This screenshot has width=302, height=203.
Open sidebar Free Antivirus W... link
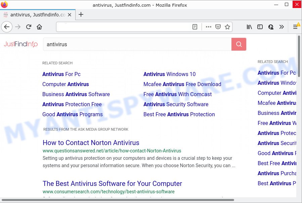pyautogui.click(x=277, y=123)
